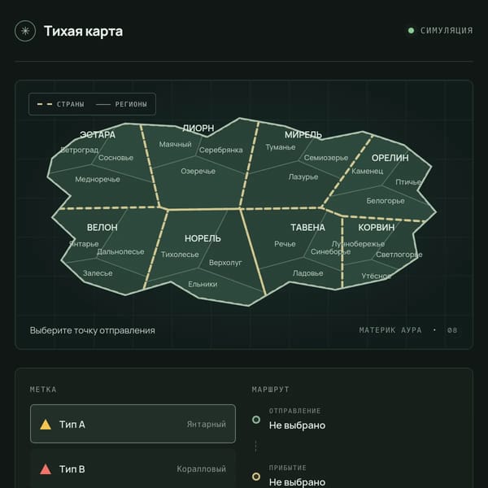Select the Сосновье region on the map

click(x=115, y=158)
